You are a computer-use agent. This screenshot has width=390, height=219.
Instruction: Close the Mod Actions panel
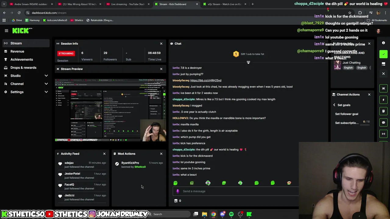click(161, 154)
